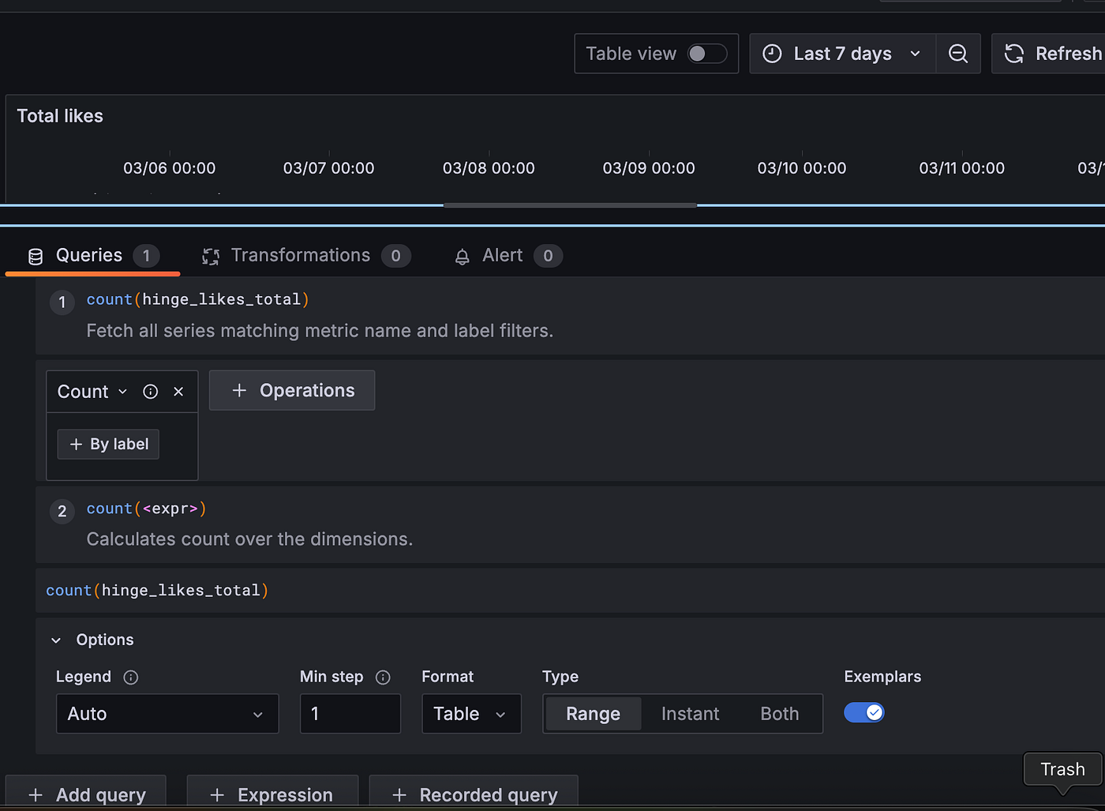
Task: Open the Count operation dropdown
Action: (x=92, y=392)
